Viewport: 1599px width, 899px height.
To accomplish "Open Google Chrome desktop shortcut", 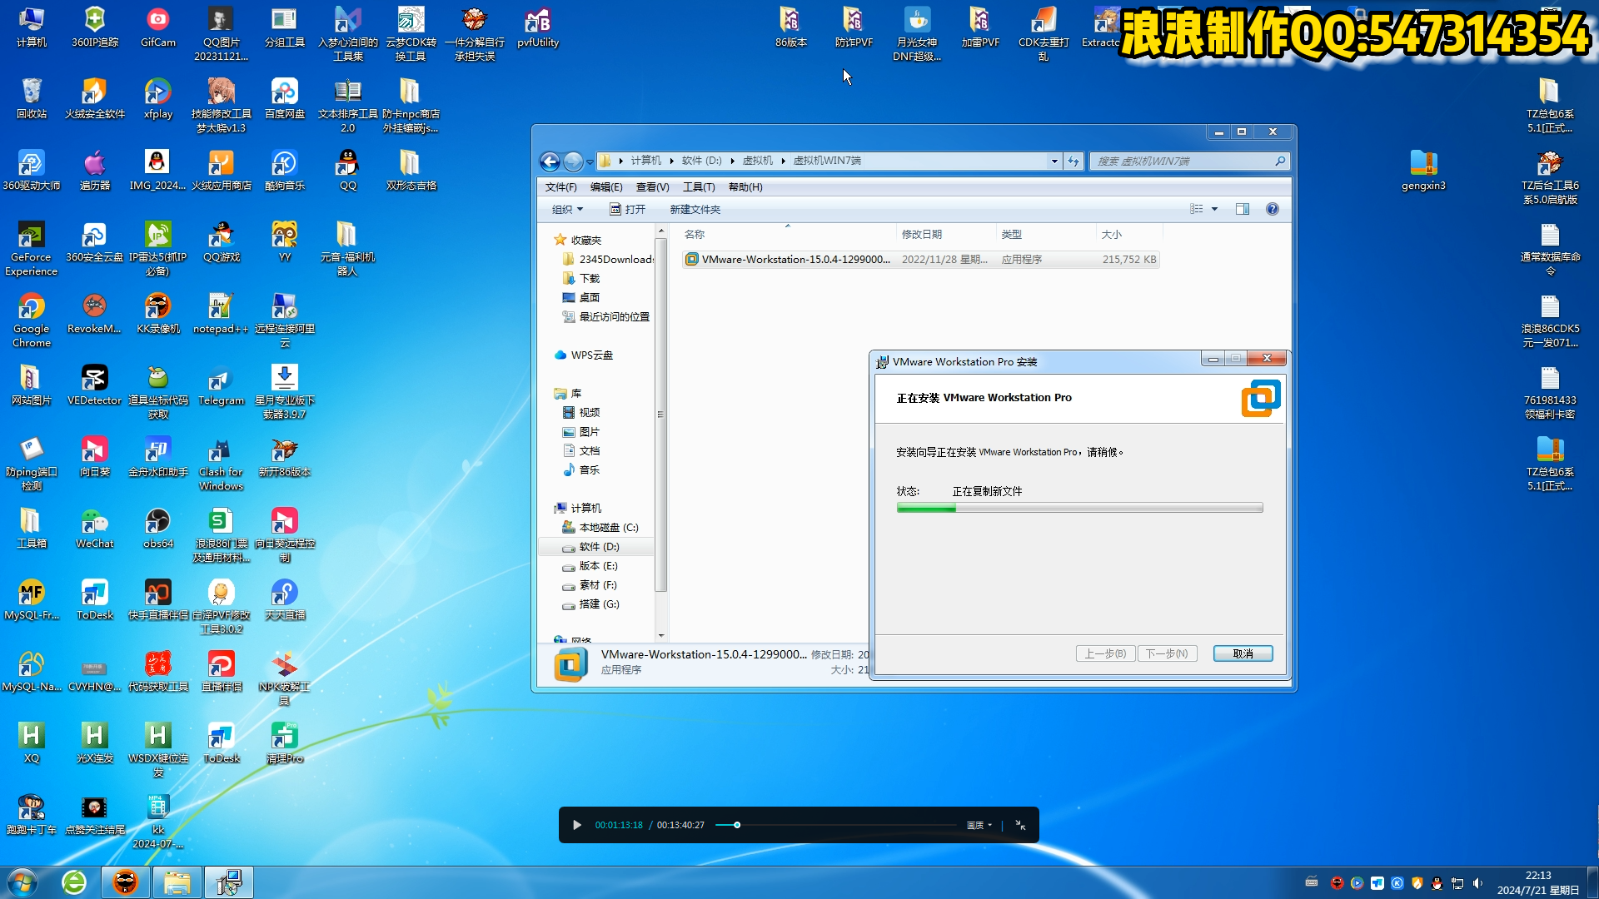I will tap(32, 320).
